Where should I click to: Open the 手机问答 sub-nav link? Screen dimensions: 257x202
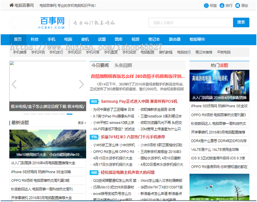point(93,52)
